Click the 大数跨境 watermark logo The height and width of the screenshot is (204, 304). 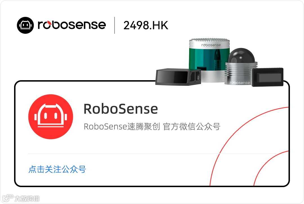[21, 198]
